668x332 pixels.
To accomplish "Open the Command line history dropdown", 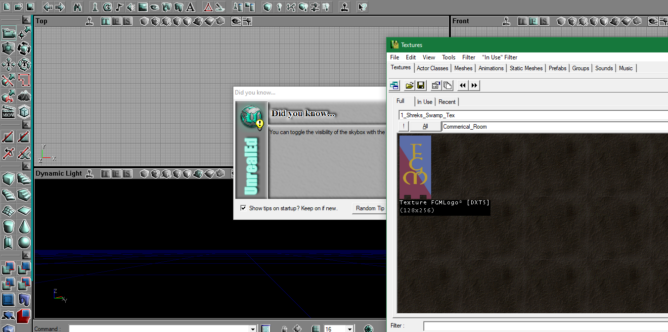I will 253,329.
